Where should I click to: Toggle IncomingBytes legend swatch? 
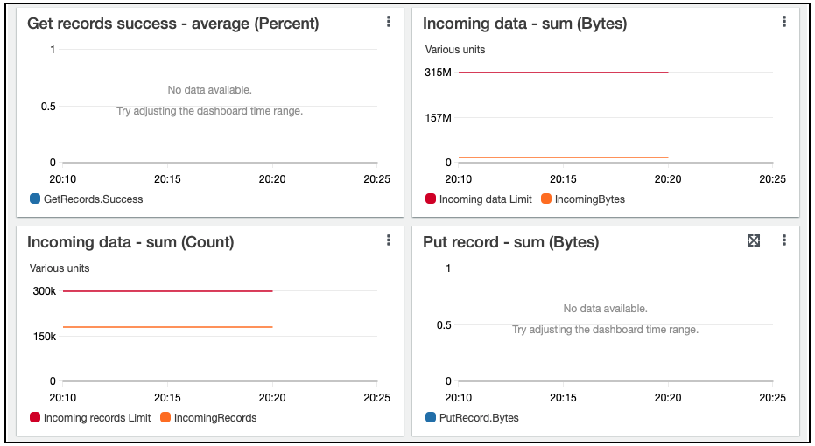coord(546,199)
